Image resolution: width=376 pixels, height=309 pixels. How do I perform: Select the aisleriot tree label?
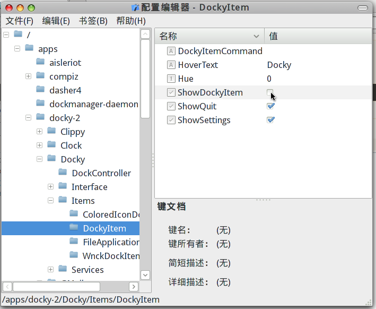65,63
